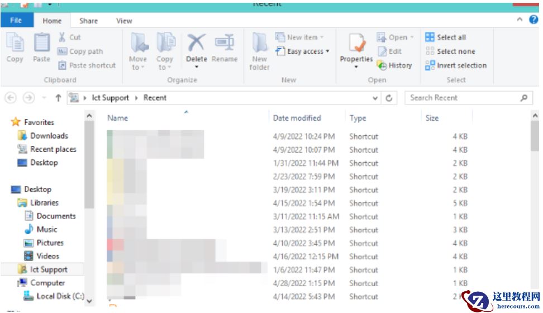Click Recent in the address bar
Screen dimensions: 543x313
point(155,98)
